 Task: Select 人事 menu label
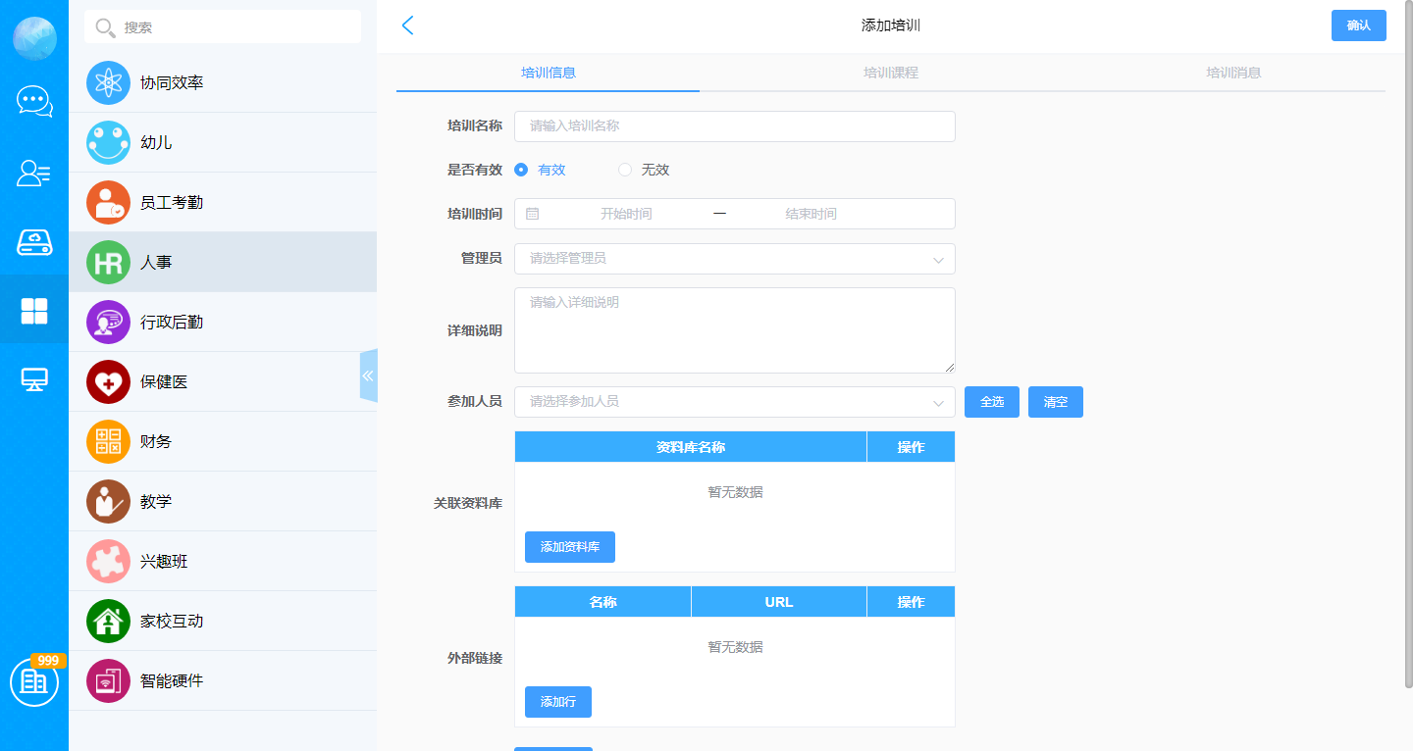pos(156,263)
